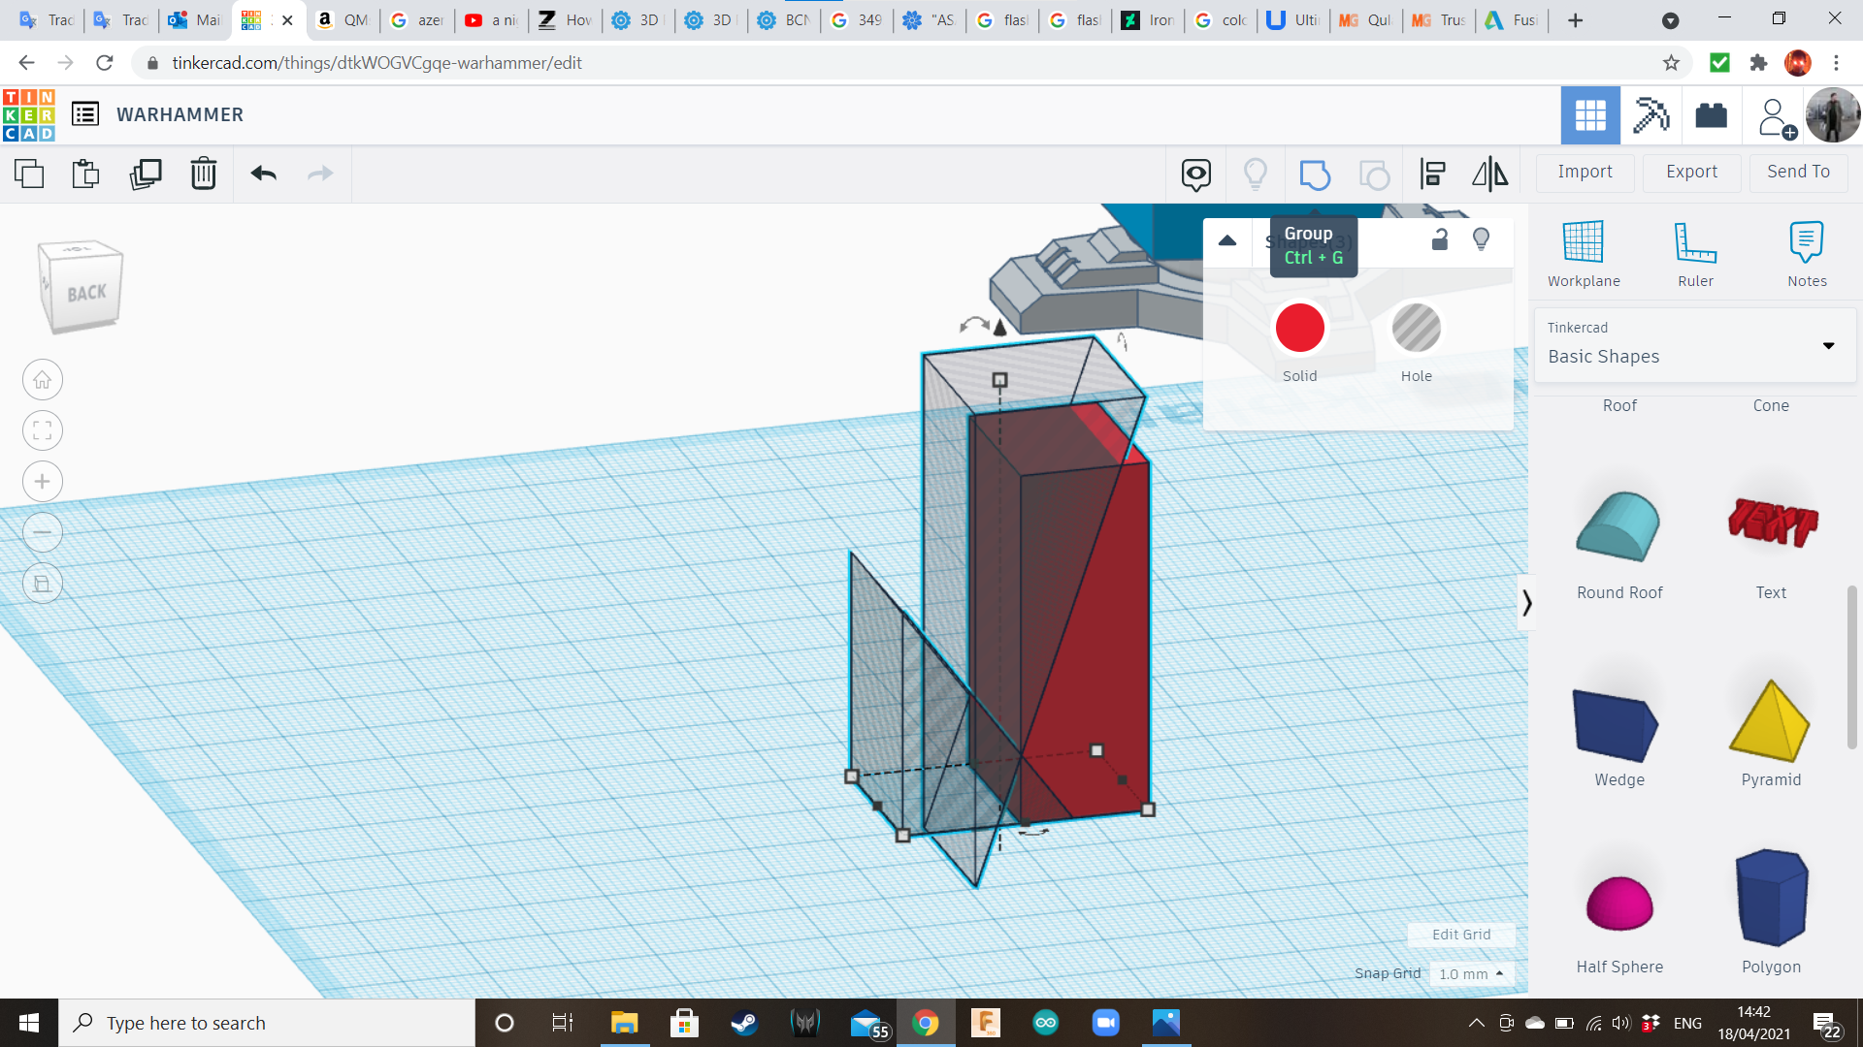Open Chrome menu three dots
1863x1047 pixels.
click(1836, 63)
